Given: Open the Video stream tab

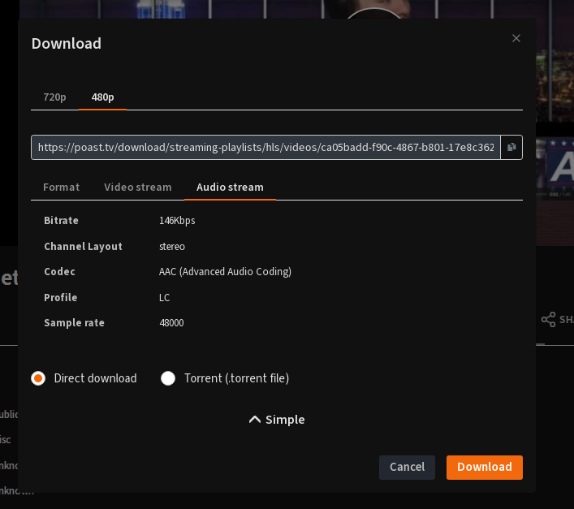Looking at the screenshot, I should [x=138, y=188].
